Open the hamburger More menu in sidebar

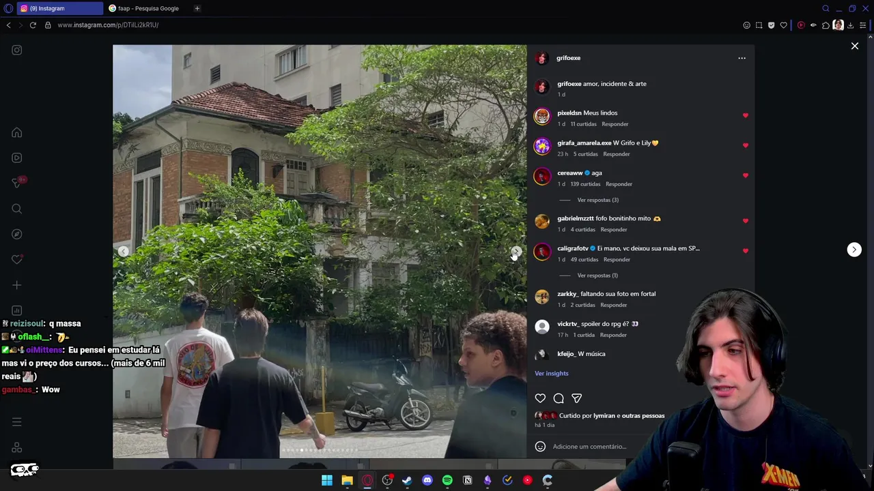point(17,422)
